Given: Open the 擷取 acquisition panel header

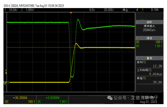Looking at the screenshot, I should point(149,22).
